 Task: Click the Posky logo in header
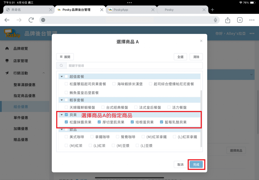coord(12,33)
